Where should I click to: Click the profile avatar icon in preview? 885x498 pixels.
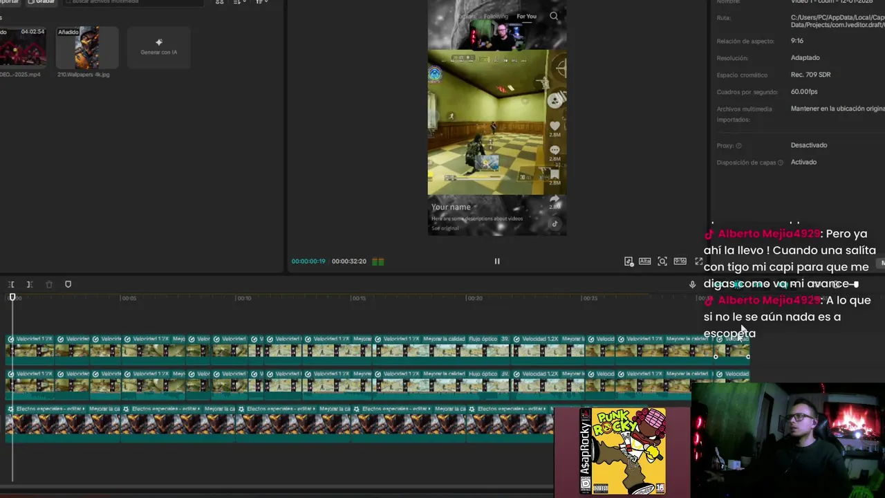click(x=555, y=101)
